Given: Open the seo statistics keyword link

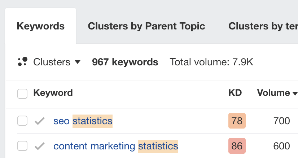Looking at the screenshot, I should click(x=83, y=121).
